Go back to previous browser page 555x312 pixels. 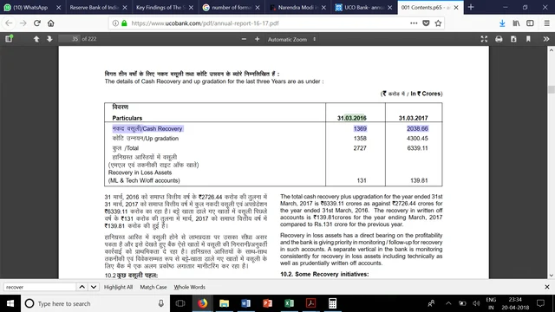click(9, 23)
